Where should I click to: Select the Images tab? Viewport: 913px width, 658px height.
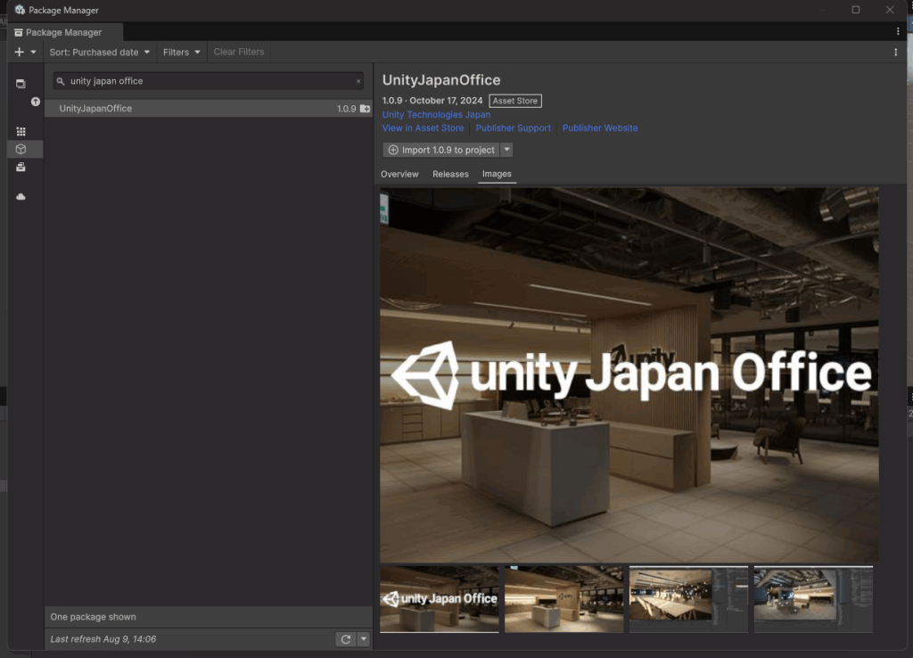tap(497, 174)
